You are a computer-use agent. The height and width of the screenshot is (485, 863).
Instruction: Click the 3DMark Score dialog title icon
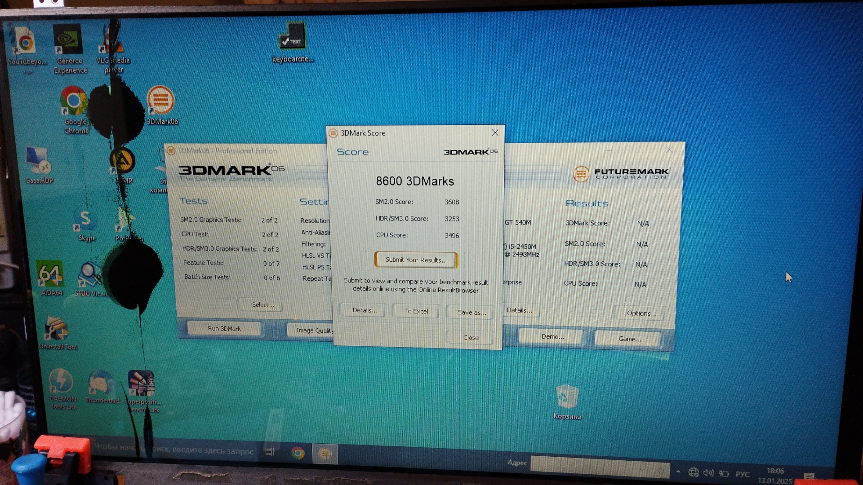[333, 133]
